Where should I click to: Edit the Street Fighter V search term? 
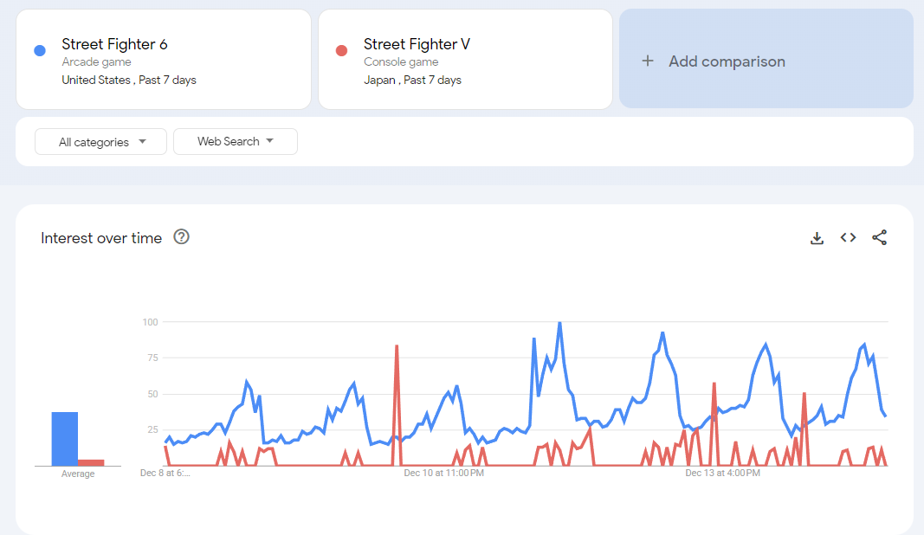417,44
